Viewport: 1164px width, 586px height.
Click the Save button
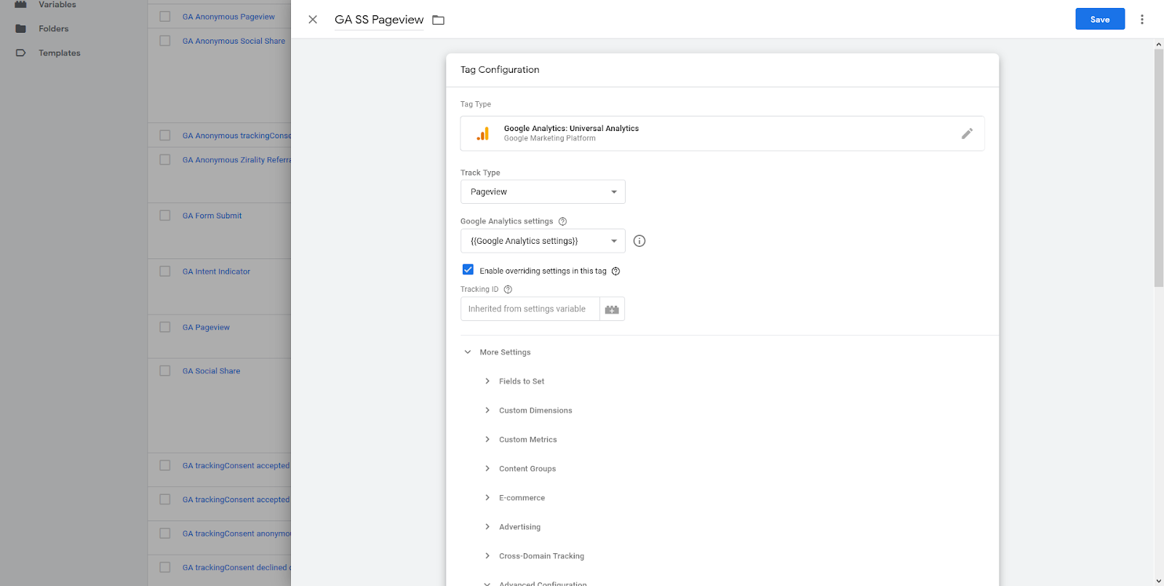[x=1099, y=20]
